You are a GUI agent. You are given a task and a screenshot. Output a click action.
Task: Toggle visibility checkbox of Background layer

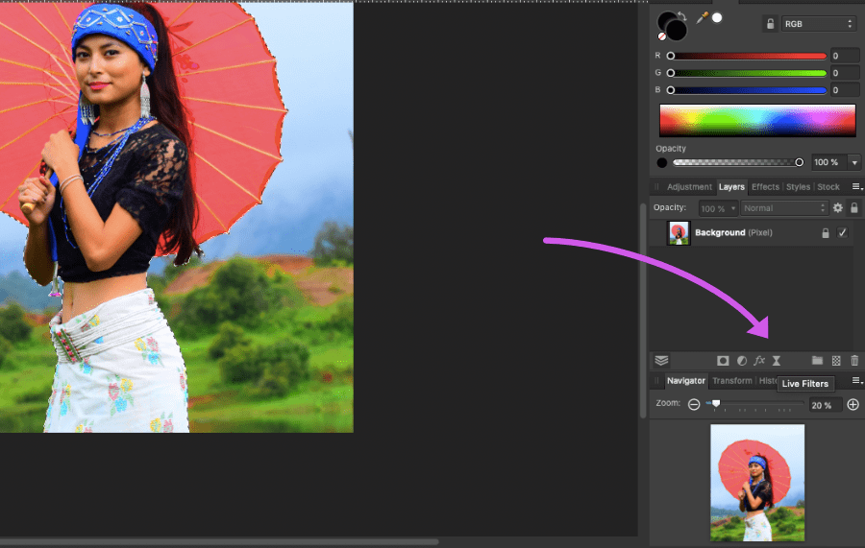tap(843, 233)
